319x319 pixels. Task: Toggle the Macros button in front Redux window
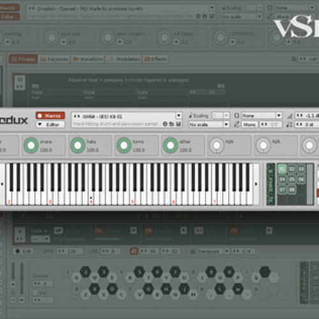[50, 115]
